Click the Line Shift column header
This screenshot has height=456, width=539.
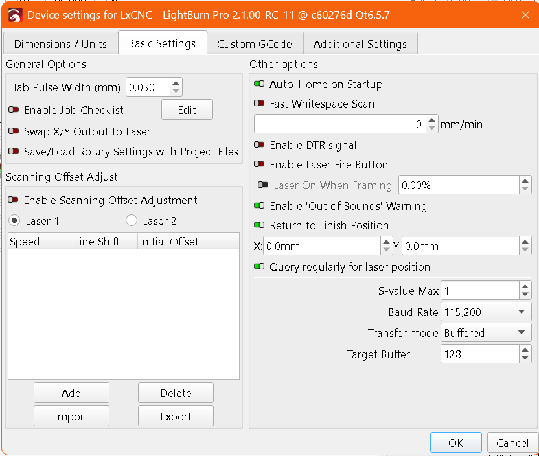click(x=105, y=241)
